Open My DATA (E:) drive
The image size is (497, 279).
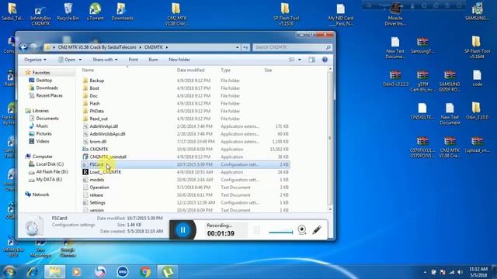pyautogui.click(x=49, y=179)
